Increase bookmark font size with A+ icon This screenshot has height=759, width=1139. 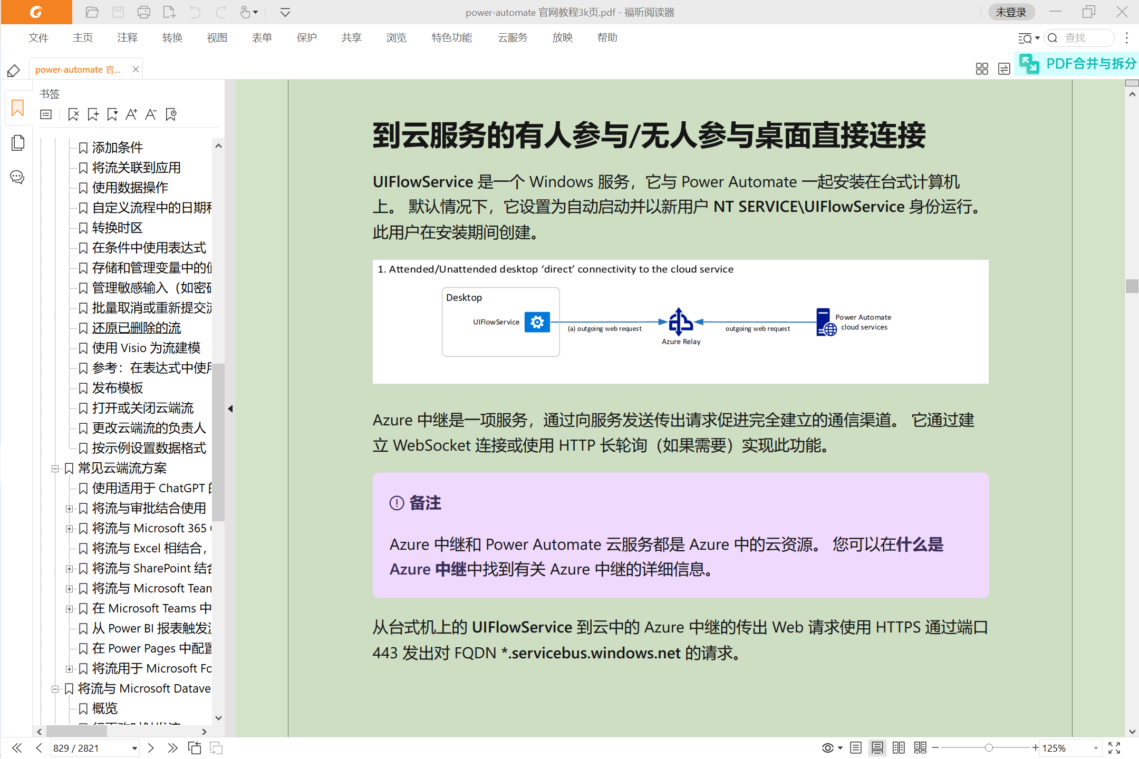[131, 114]
